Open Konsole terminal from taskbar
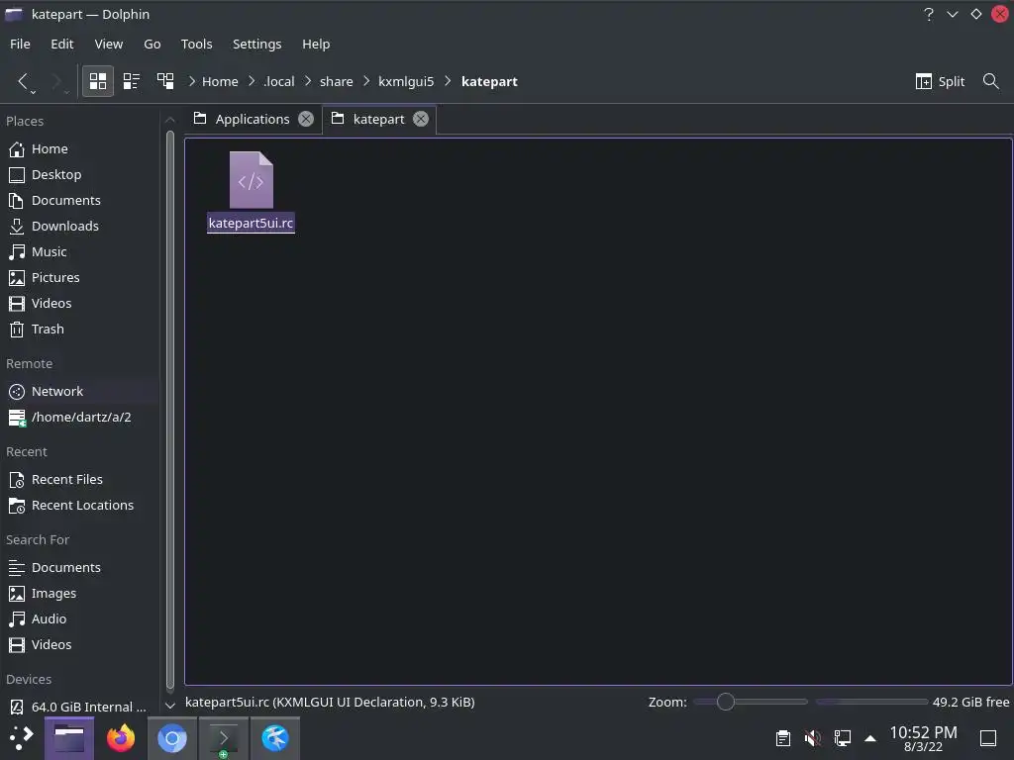1014x760 pixels. coord(223,738)
